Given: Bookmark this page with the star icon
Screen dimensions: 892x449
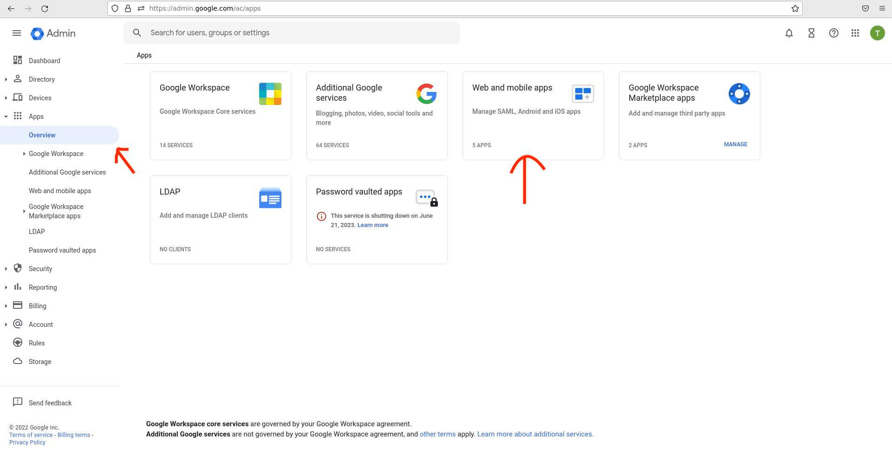Looking at the screenshot, I should [795, 8].
